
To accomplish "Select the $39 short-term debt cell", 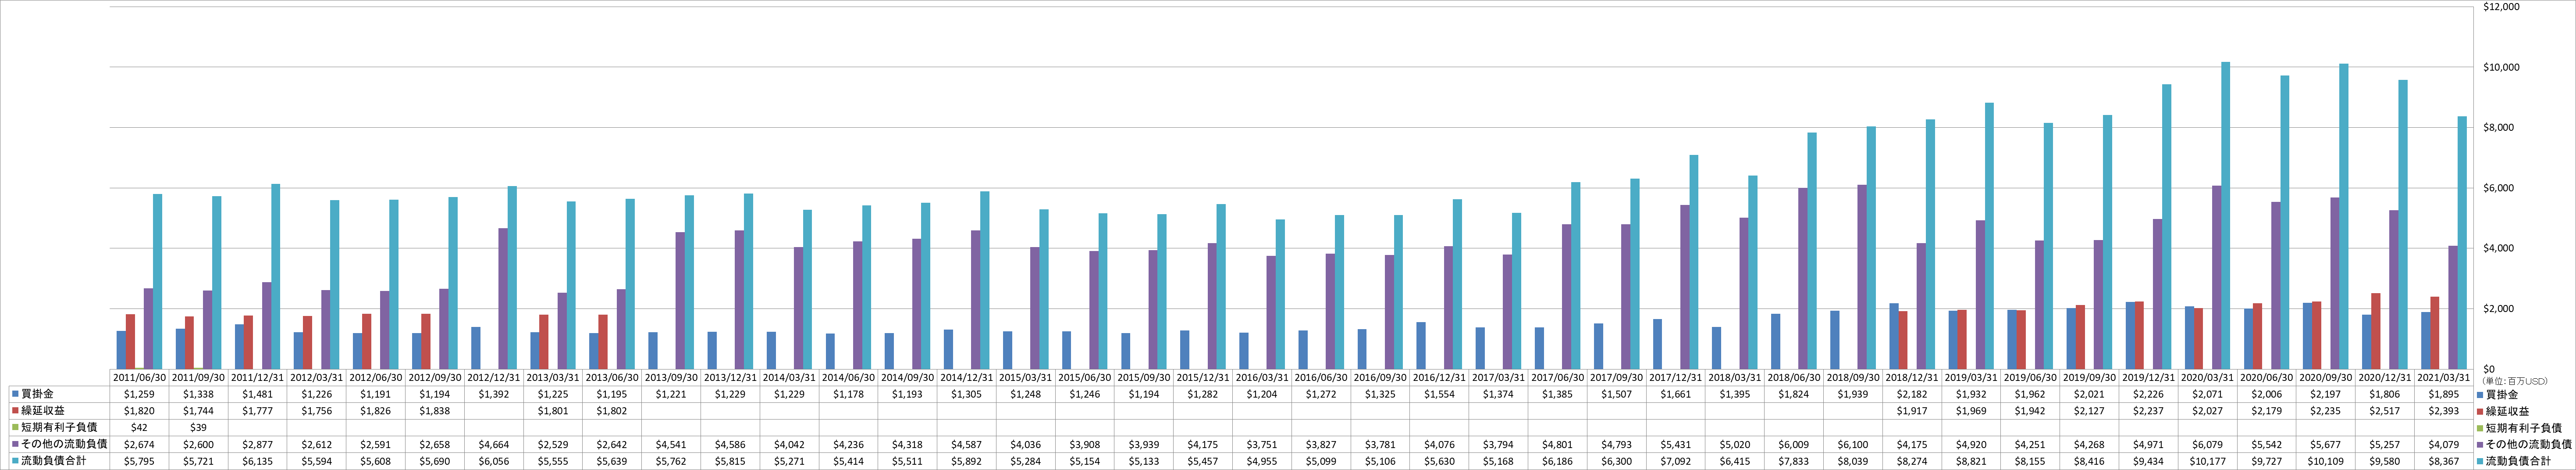I will click(x=198, y=427).
